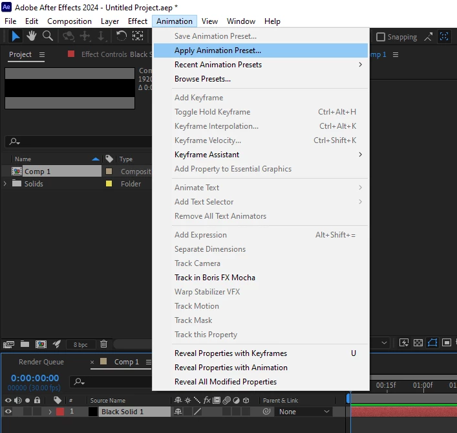
Task: Choose Browse Presets menu item
Action: click(261, 79)
